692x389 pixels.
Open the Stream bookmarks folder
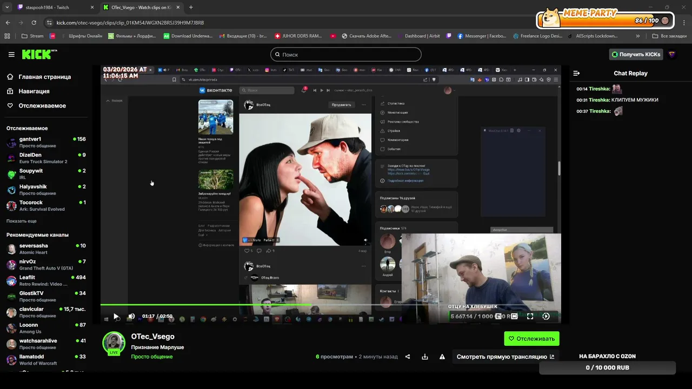coord(32,36)
